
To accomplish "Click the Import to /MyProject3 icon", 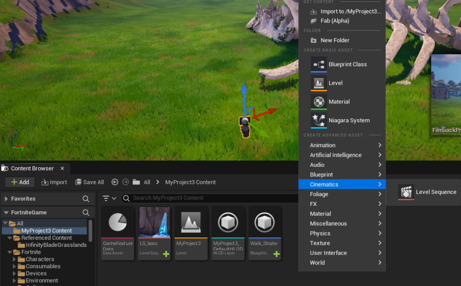I will tap(313, 12).
